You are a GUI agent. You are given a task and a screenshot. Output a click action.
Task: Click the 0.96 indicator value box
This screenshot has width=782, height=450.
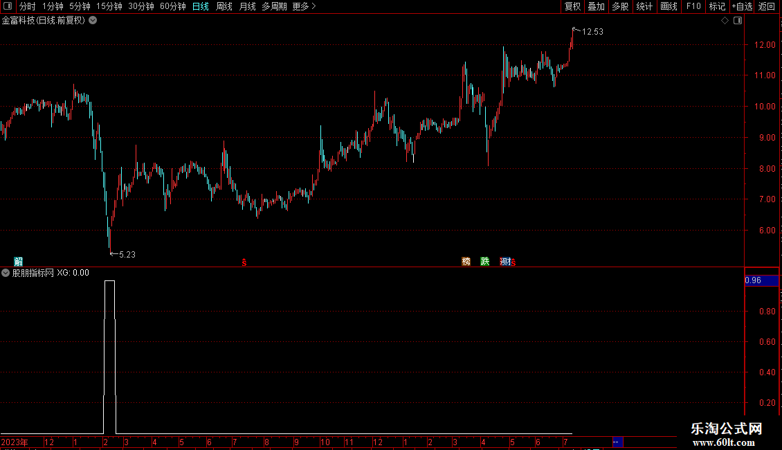tap(761, 280)
